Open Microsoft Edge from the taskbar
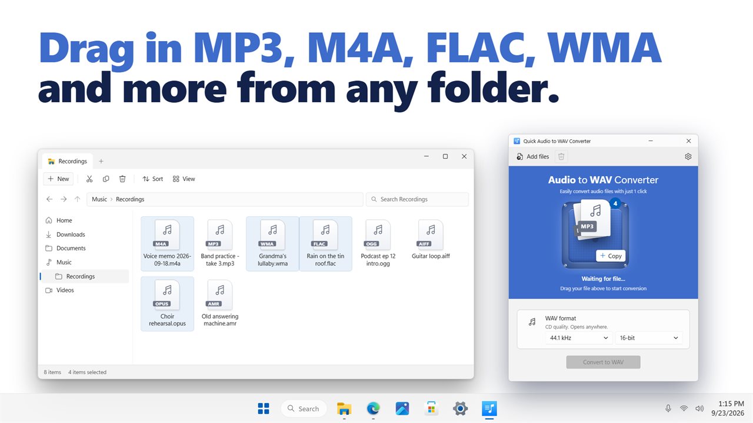The height and width of the screenshot is (423, 753). coord(374,408)
